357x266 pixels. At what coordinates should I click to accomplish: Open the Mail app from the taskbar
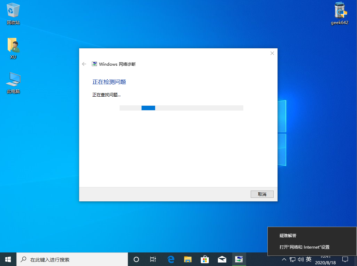click(x=222, y=259)
